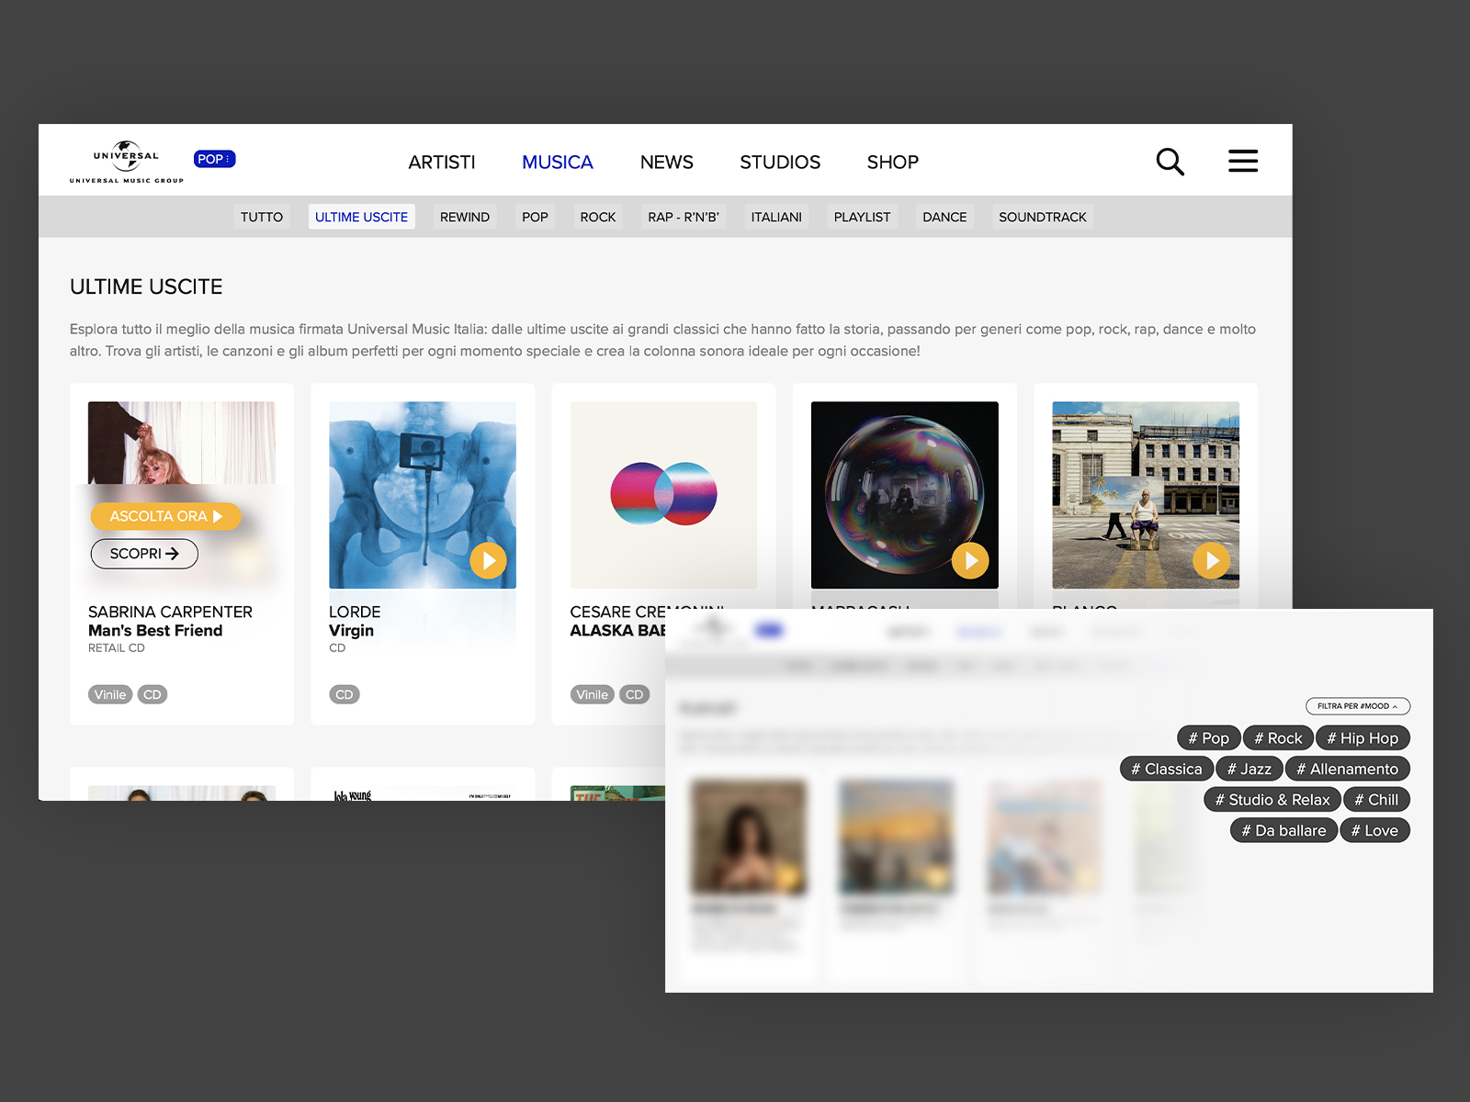Enable the # Studio & Relax filter
The height and width of the screenshot is (1102, 1470).
coord(1272,800)
